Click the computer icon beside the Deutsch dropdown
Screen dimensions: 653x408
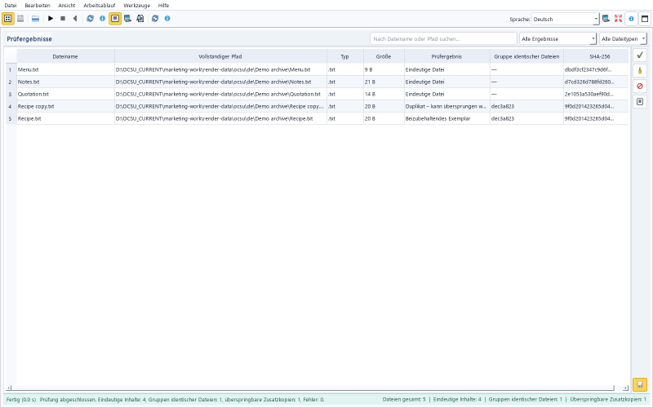pyautogui.click(x=606, y=19)
